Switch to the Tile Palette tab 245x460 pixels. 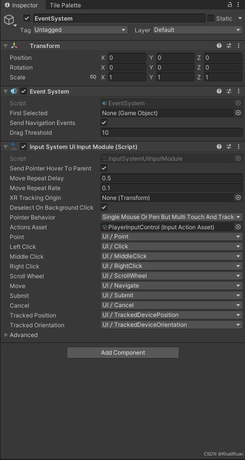coord(65,5)
